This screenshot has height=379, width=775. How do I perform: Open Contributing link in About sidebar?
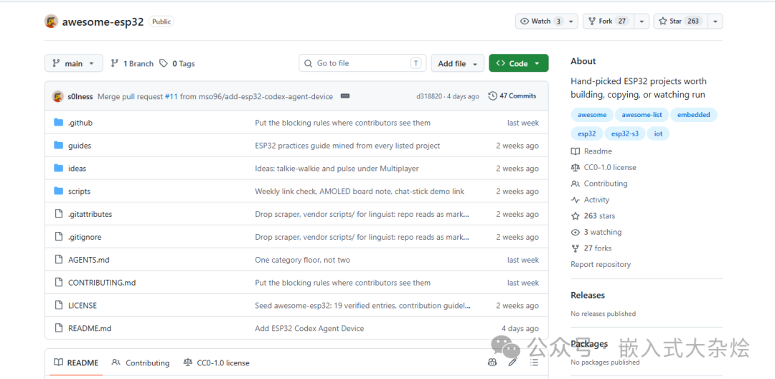coord(599,183)
